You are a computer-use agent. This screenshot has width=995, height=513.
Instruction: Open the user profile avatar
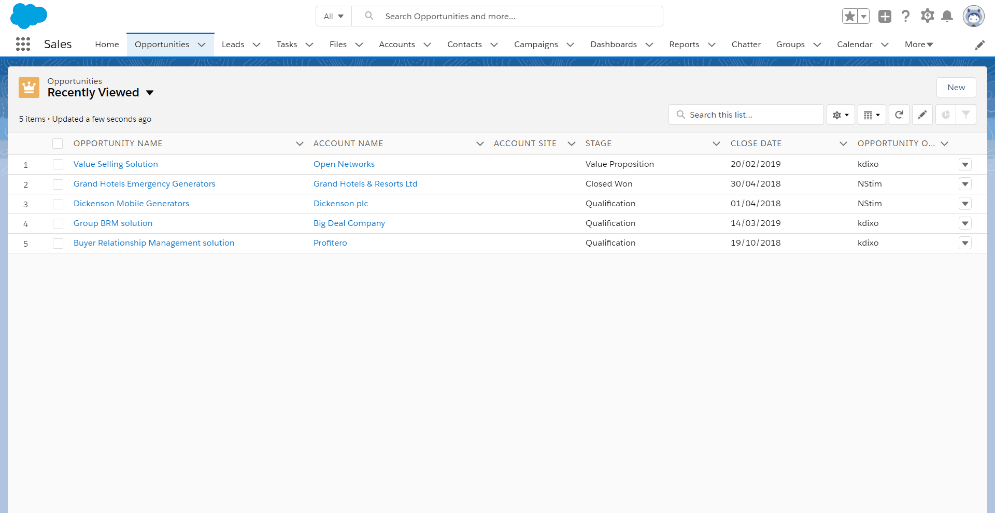973,17
